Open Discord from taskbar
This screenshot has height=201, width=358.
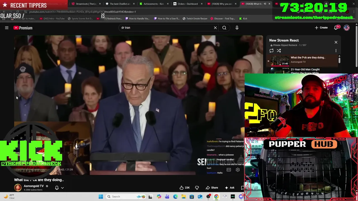(241, 197)
